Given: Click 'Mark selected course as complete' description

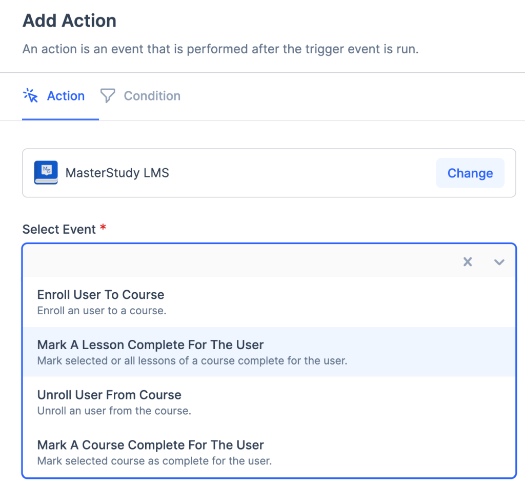Looking at the screenshot, I should pos(154,460).
